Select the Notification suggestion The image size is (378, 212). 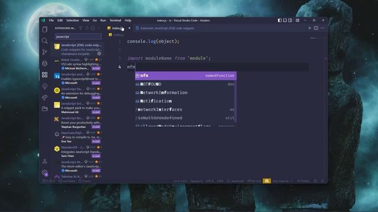pos(185,101)
